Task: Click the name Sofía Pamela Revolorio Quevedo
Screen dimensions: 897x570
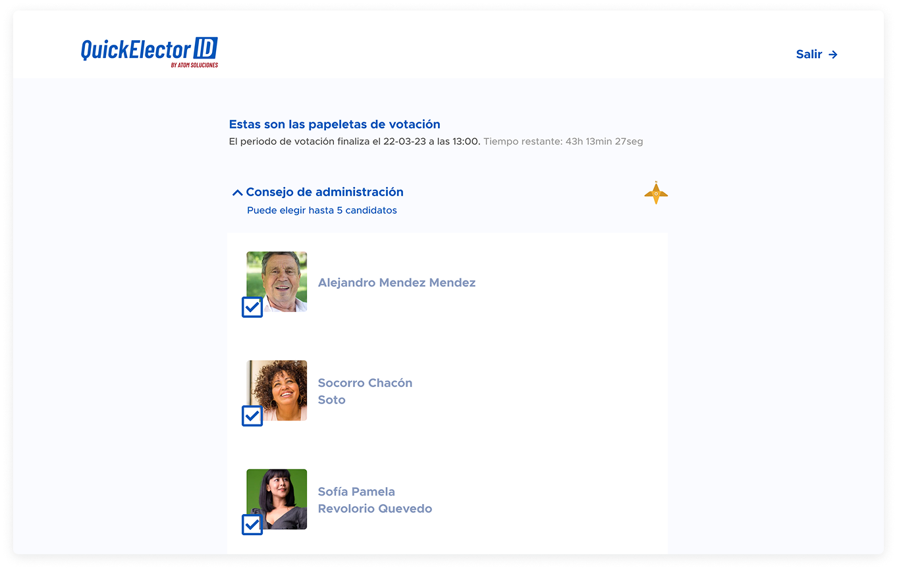Action: [x=375, y=500]
